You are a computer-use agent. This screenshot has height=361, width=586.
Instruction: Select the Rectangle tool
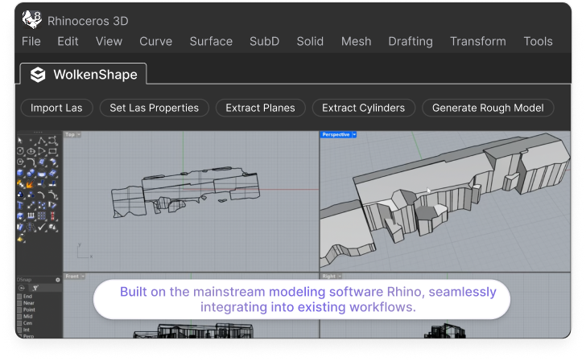point(52,151)
